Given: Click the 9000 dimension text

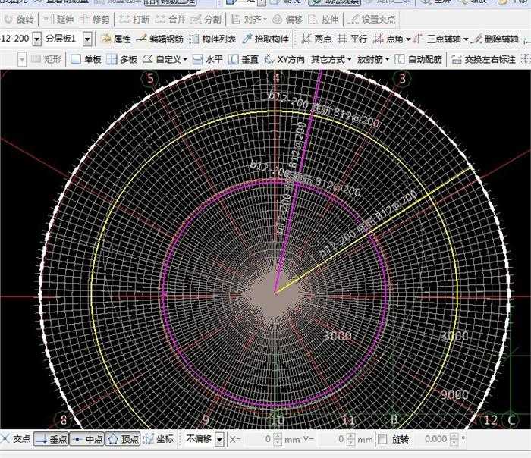Looking at the screenshot, I should 454,394.
